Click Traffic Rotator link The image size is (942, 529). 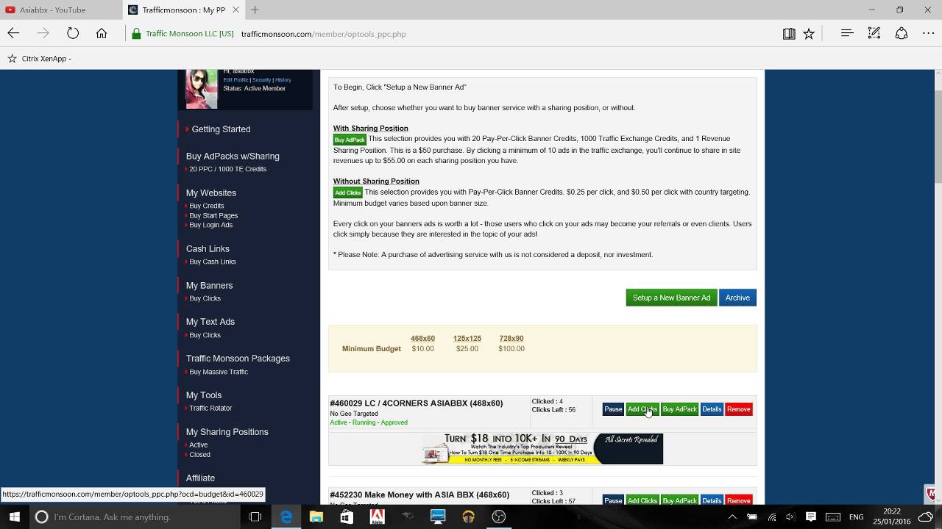(x=210, y=408)
